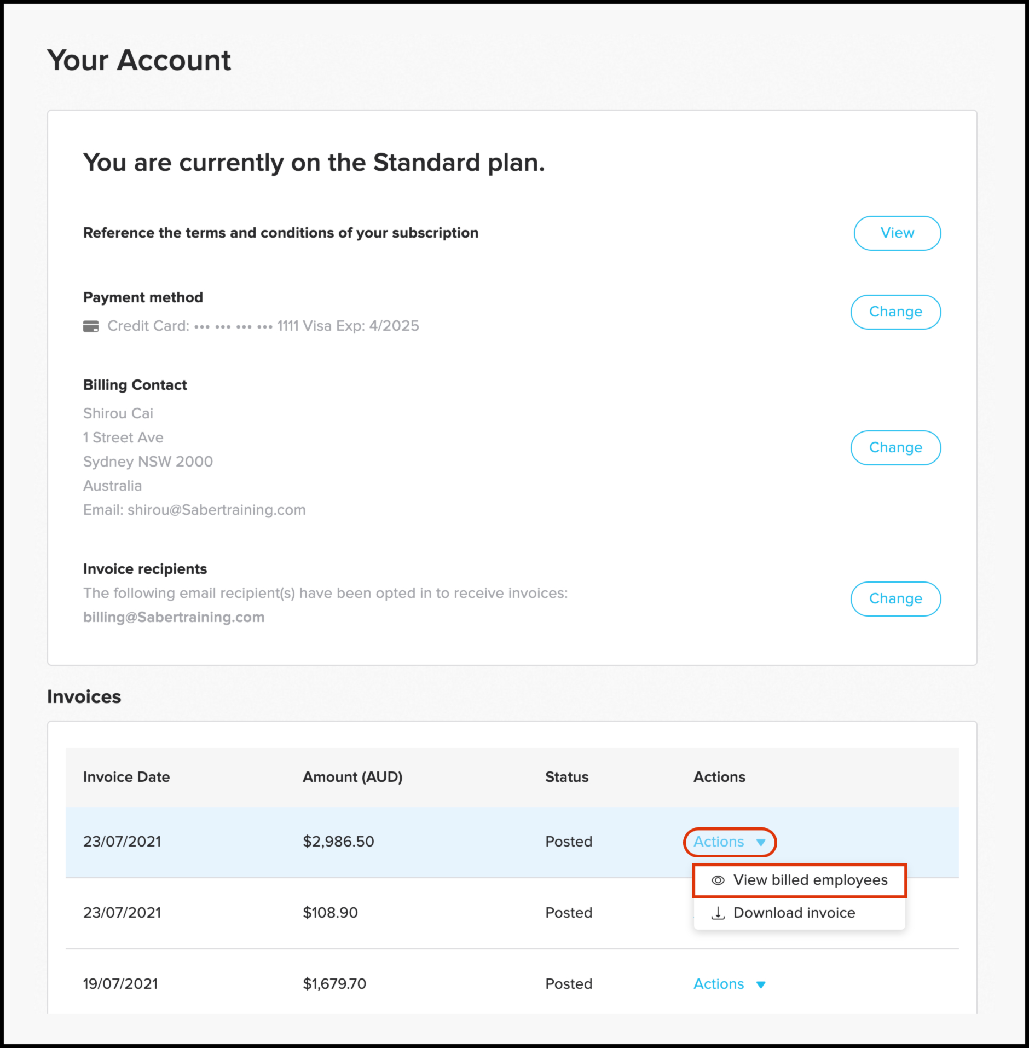Expand the arrow for the 19/07/2021 invoice actions
This screenshot has height=1048, width=1029.
click(x=761, y=984)
